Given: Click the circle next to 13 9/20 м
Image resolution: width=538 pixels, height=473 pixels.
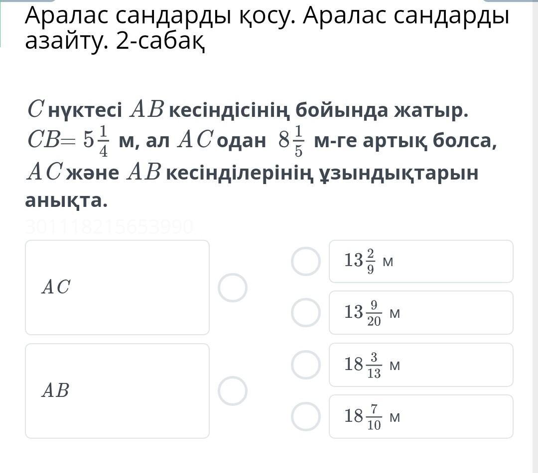Looking at the screenshot, I should tap(305, 312).
